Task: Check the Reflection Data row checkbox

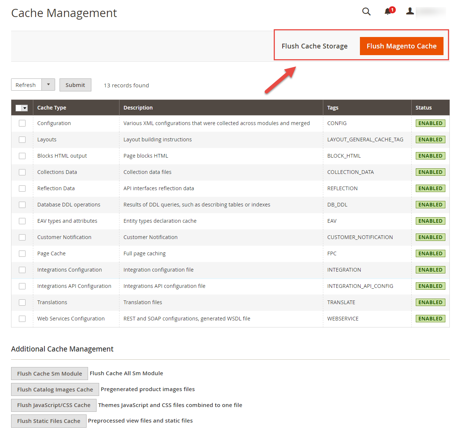Action: [22, 188]
